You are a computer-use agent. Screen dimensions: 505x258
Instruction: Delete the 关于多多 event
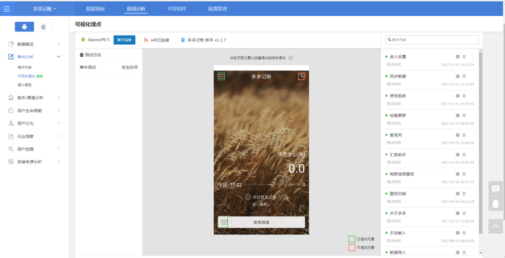[x=464, y=213]
